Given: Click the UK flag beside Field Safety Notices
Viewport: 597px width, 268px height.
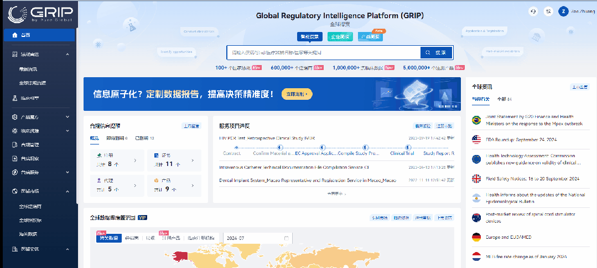Looking at the screenshot, I should coord(476,179).
